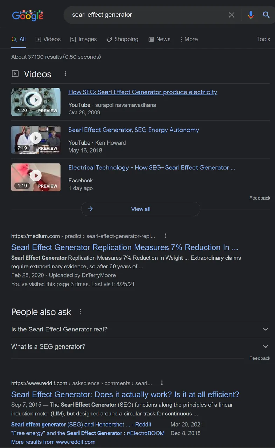This screenshot has width=275, height=448.
Task: Open options menu for medium.com result
Action: tap(165, 236)
